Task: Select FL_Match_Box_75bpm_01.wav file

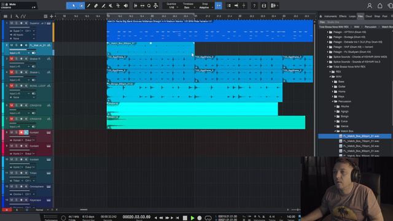Action: [x=361, y=141]
